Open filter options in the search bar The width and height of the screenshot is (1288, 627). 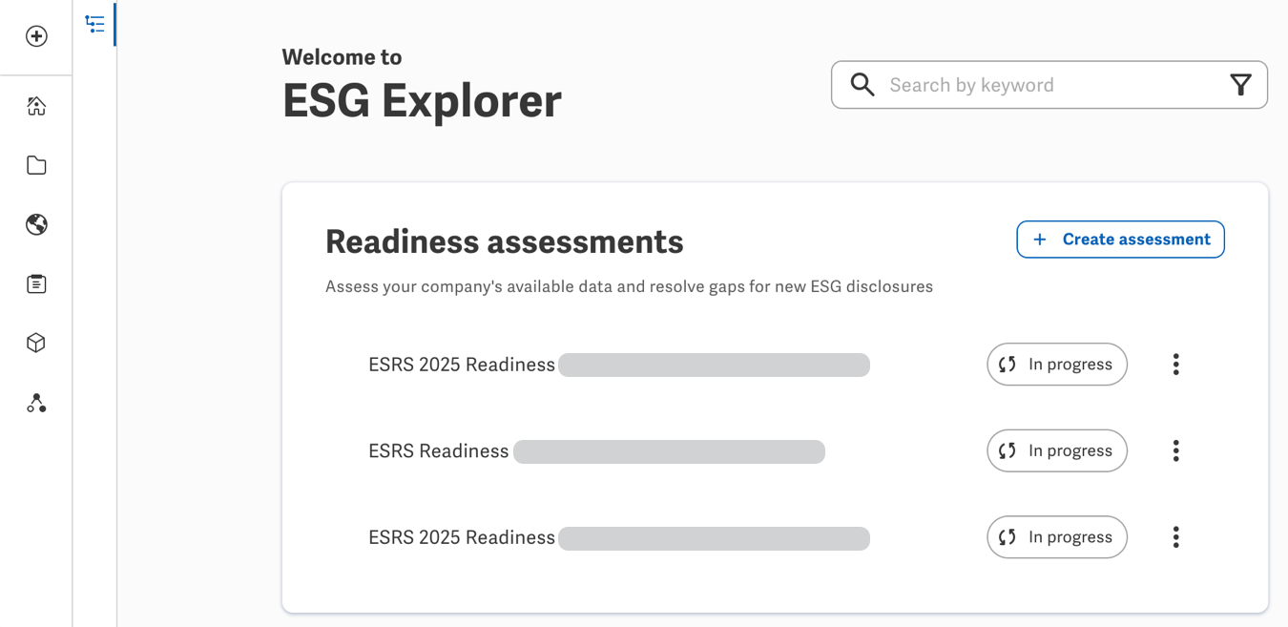[1240, 84]
